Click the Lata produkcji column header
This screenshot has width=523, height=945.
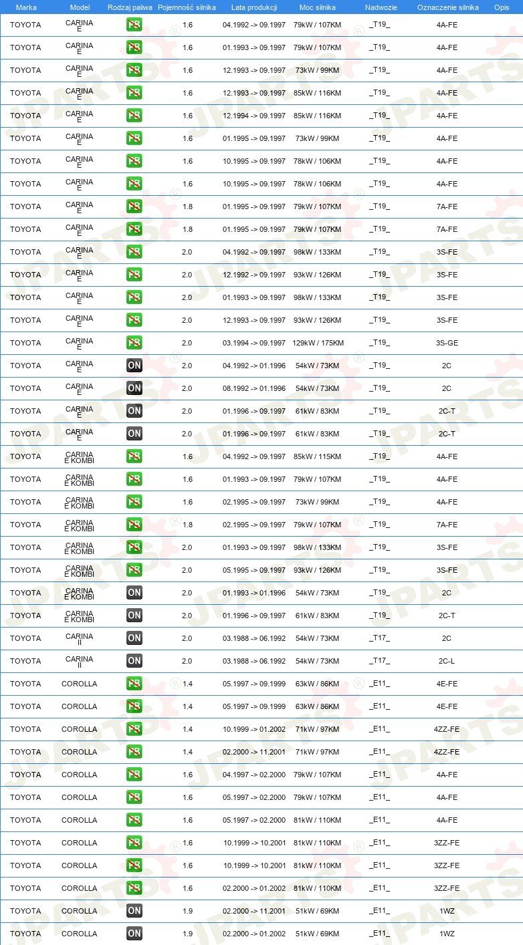(x=254, y=7)
